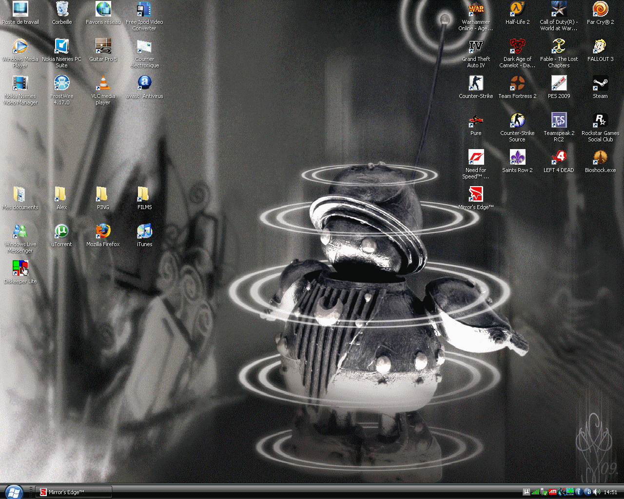
Task: Select the VLC media player icon
Action: click(103, 84)
